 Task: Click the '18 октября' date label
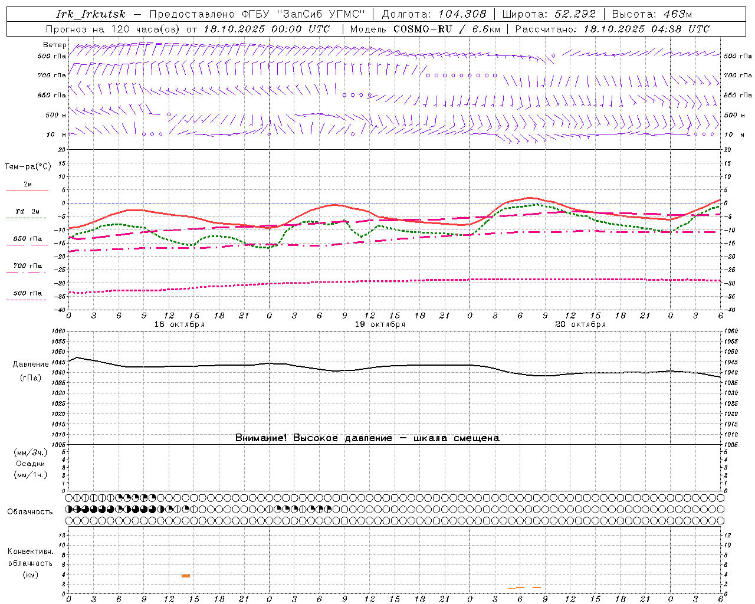179,324
